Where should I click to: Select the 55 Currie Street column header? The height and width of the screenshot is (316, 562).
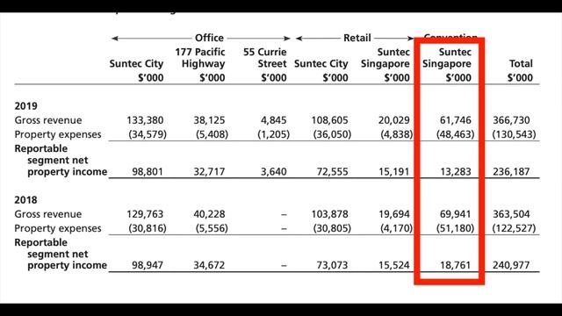[x=265, y=58]
